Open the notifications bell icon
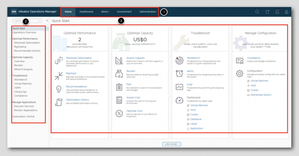This screenshot has width=299, height=156. tap(277, 12)
